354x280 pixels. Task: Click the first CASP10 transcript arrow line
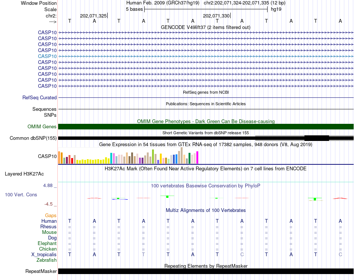pos(206,33)
